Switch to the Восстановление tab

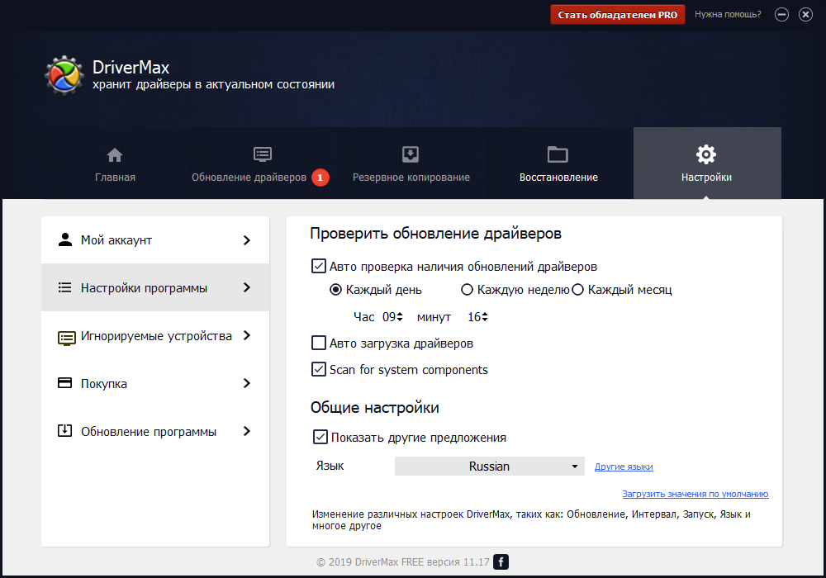click(558, 163)
